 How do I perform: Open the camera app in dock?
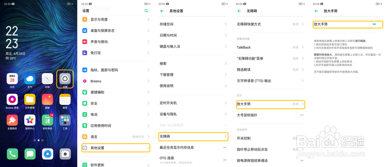click(65, 154)
